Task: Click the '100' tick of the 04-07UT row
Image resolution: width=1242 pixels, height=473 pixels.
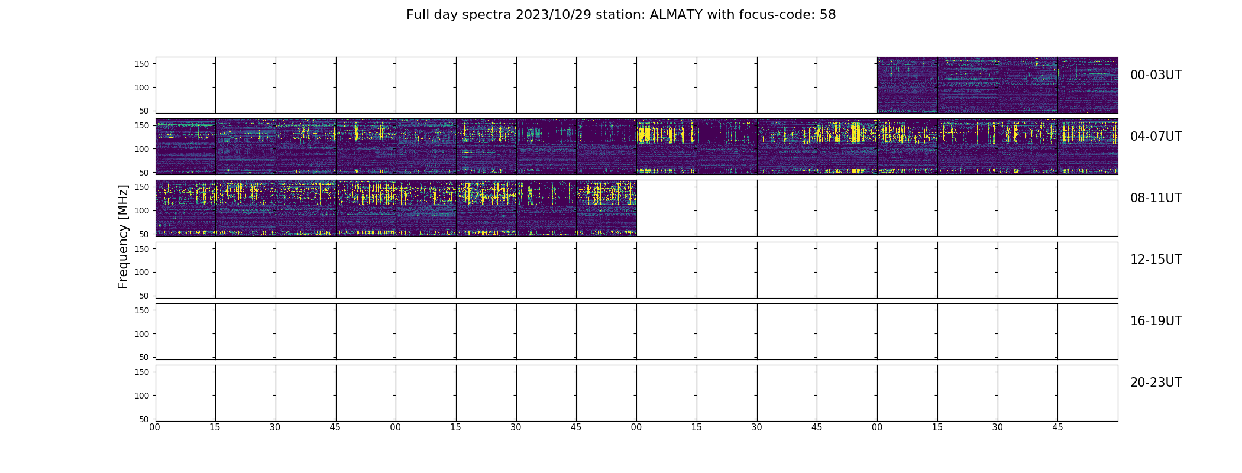Action: [142, 149]
